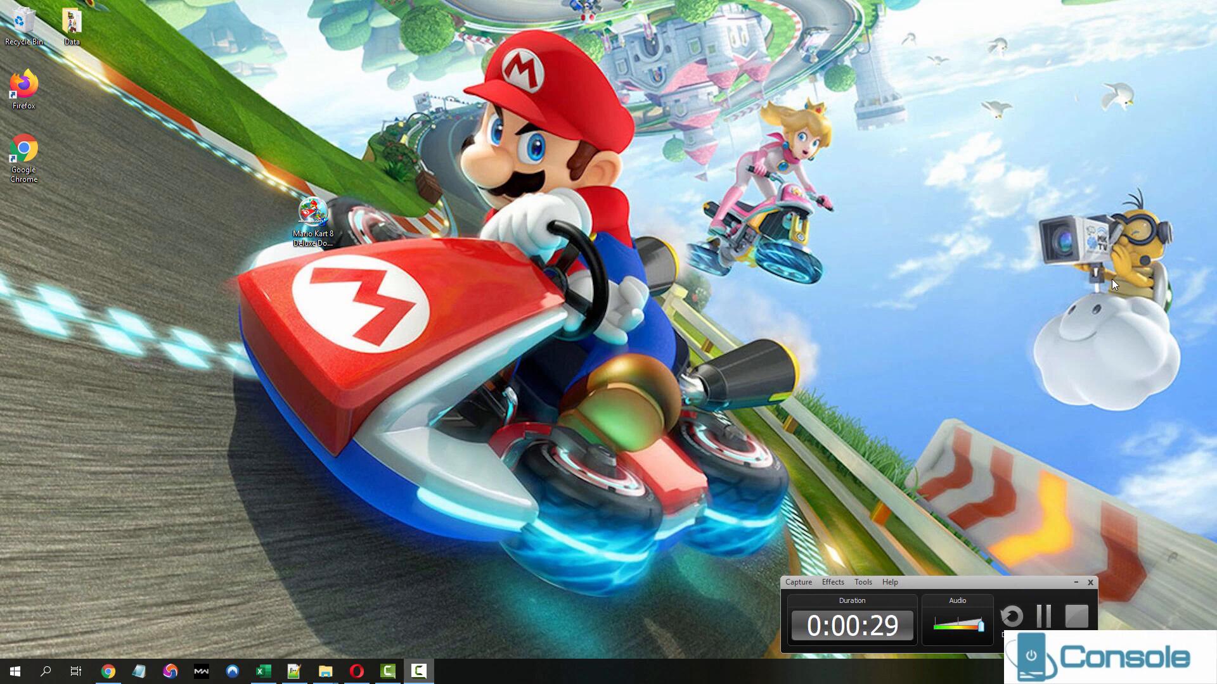This screenshot has height=684, width=1217.
Task: Open the Tools menu
Action: [863, 582]
